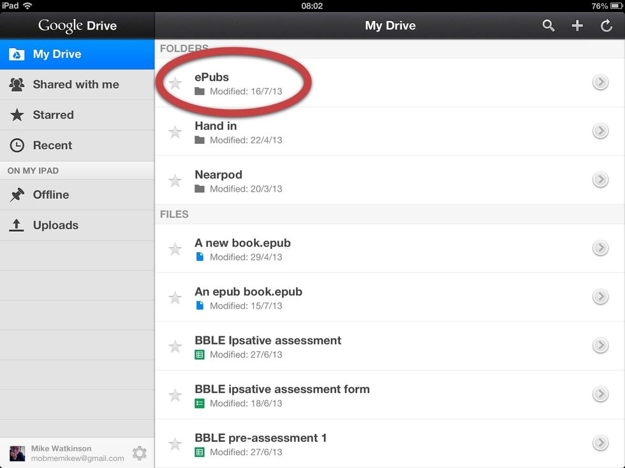Open BBLE pre-assessment 1 title
Viewport: 625px width, 468px height.
pos(261,438)
